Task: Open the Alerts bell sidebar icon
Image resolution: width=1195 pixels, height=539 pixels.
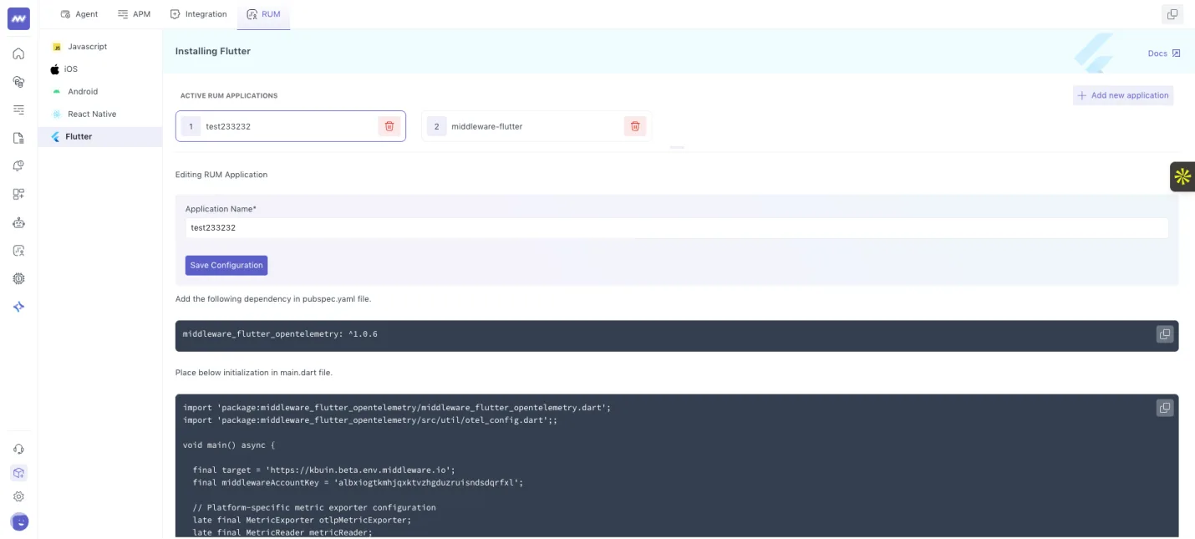Action: coord(18,165)
